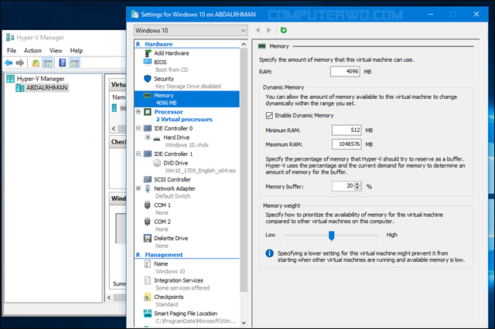Click the Add Hardware icon
The width and height of the screenshot is (495, 329).
[148, 53]
